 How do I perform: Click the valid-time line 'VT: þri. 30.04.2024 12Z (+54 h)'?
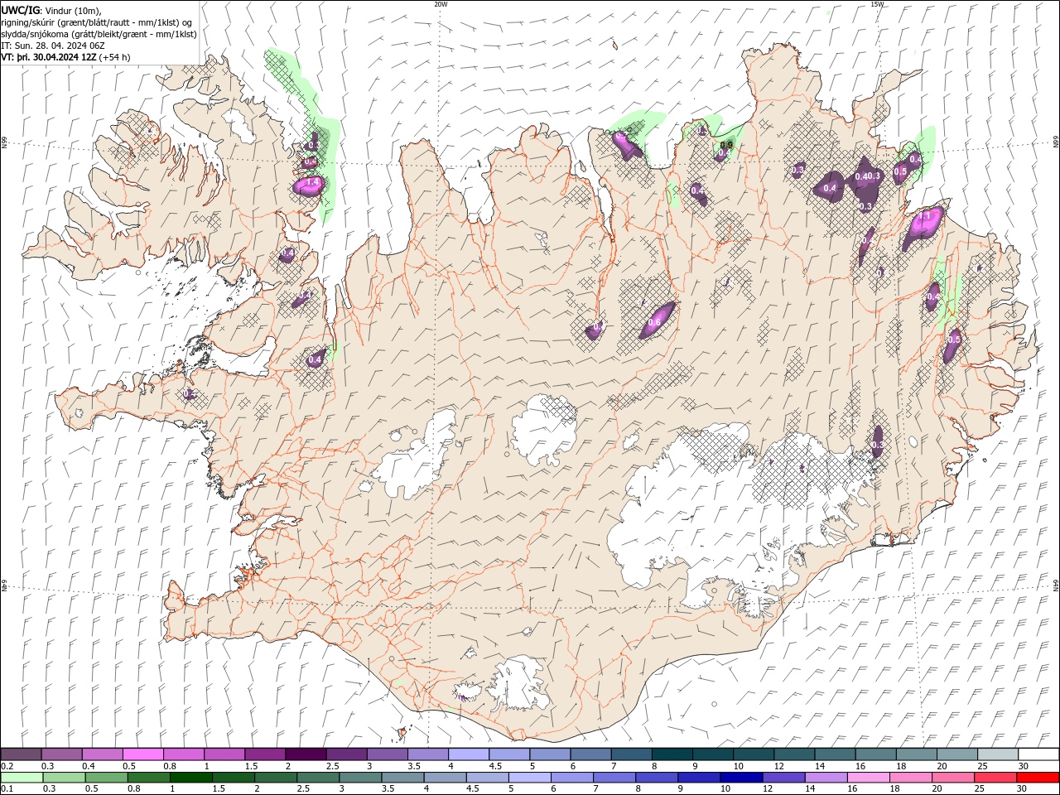tap(65, 57)
